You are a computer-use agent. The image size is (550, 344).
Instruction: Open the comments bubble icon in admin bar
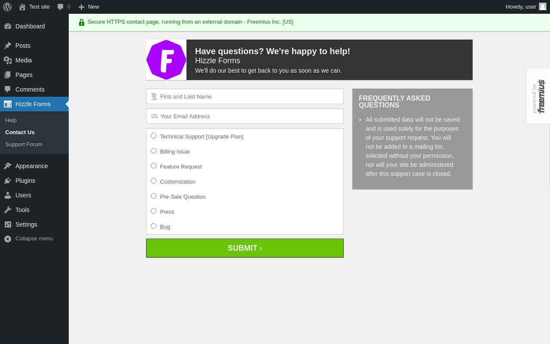pos(60,7)
